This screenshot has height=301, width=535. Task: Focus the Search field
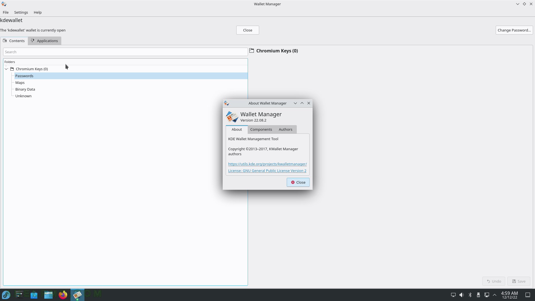coord(125,52)
